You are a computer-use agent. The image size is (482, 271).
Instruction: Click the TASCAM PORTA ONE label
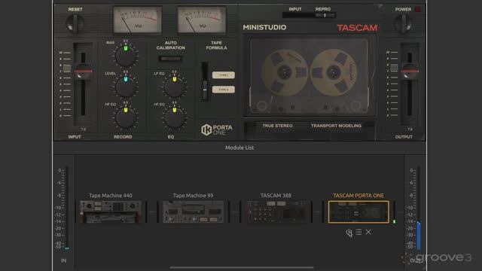tap(358, 196)
